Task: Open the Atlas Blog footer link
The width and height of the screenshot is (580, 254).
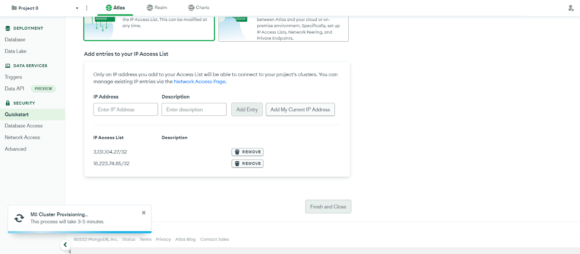Action: pyautogui.click(x=185, y=240)
